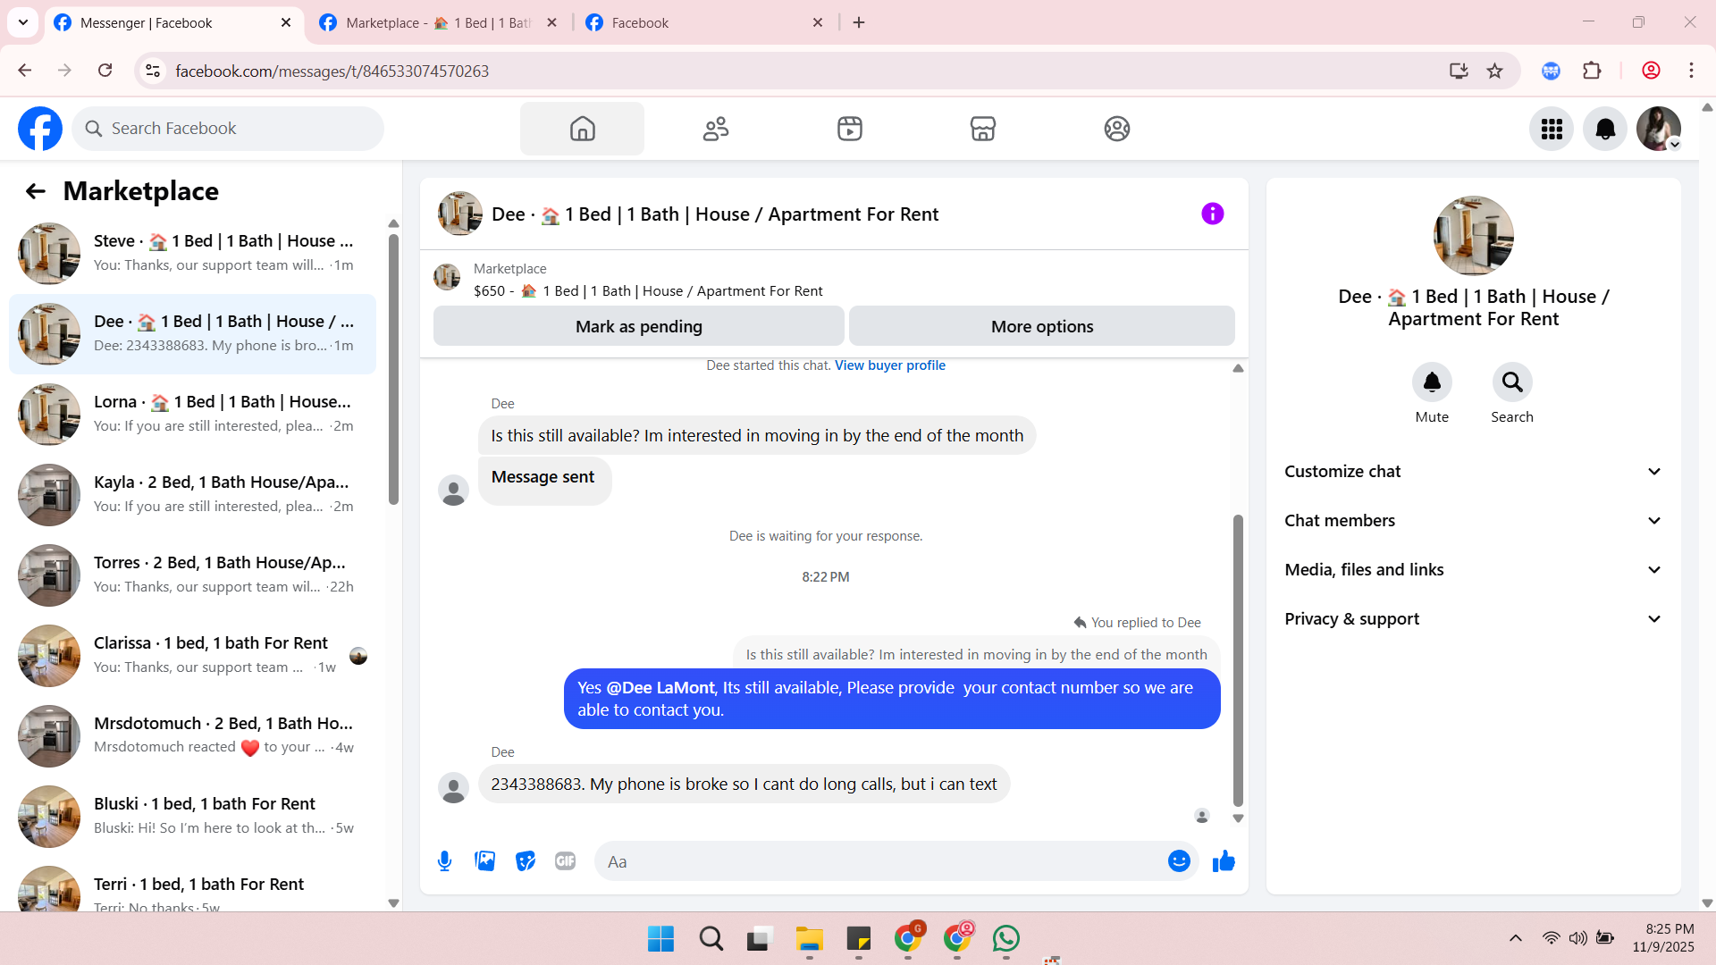
Task: Open the notifications bell in the header
Action: pos(1605,130)
